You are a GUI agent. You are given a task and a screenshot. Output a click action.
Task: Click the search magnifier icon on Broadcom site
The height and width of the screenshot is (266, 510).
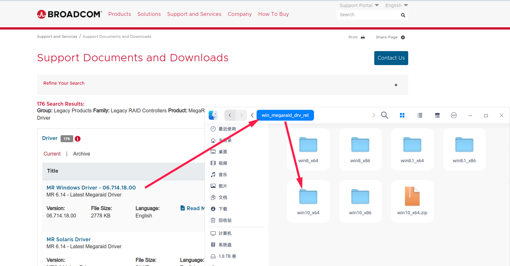[403, 15]
